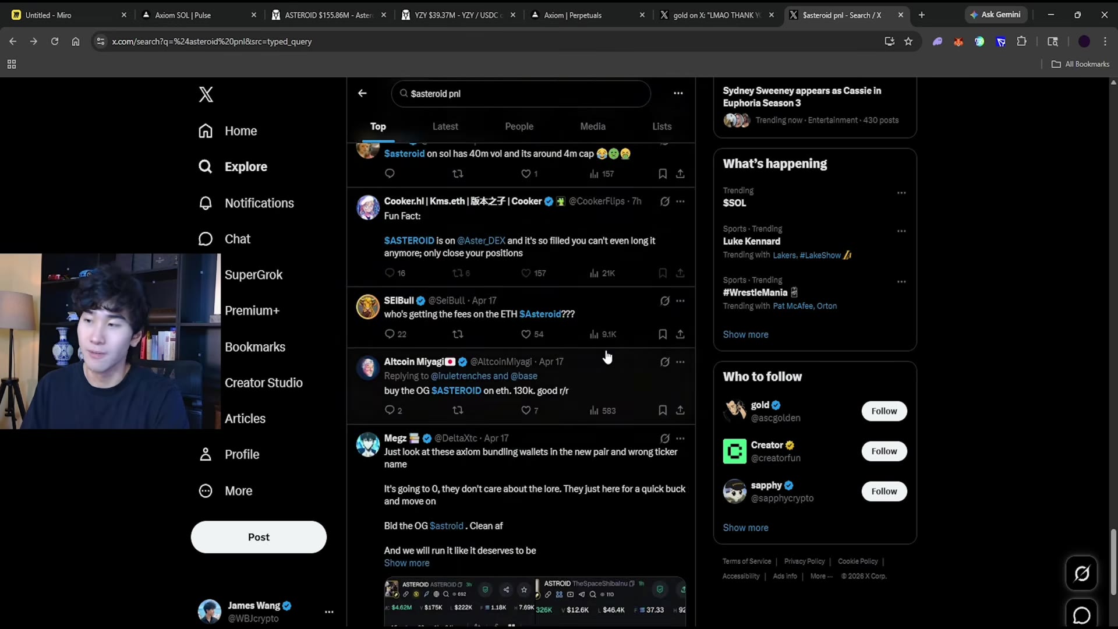Viewport: 1118px width, 629px height.
Task: Bookmark the Altcoin Miyagi post
Action: point(663,411)
